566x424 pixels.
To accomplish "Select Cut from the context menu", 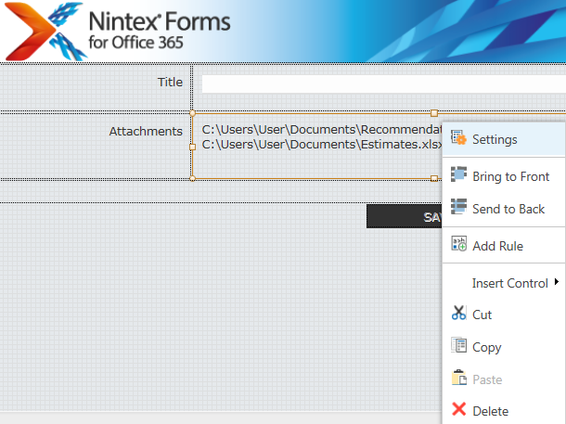I will [504, 315].
